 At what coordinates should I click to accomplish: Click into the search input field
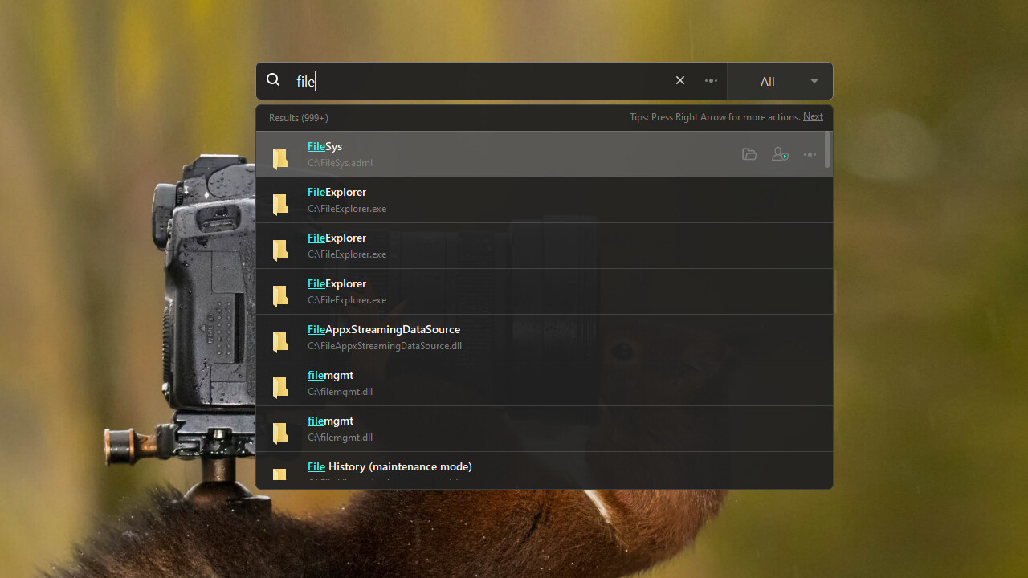tap(442, 81)
